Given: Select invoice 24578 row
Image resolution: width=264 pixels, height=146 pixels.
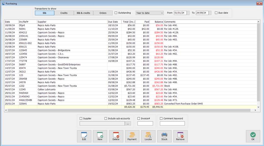Looking at the screenshot, I should [131, 82].
